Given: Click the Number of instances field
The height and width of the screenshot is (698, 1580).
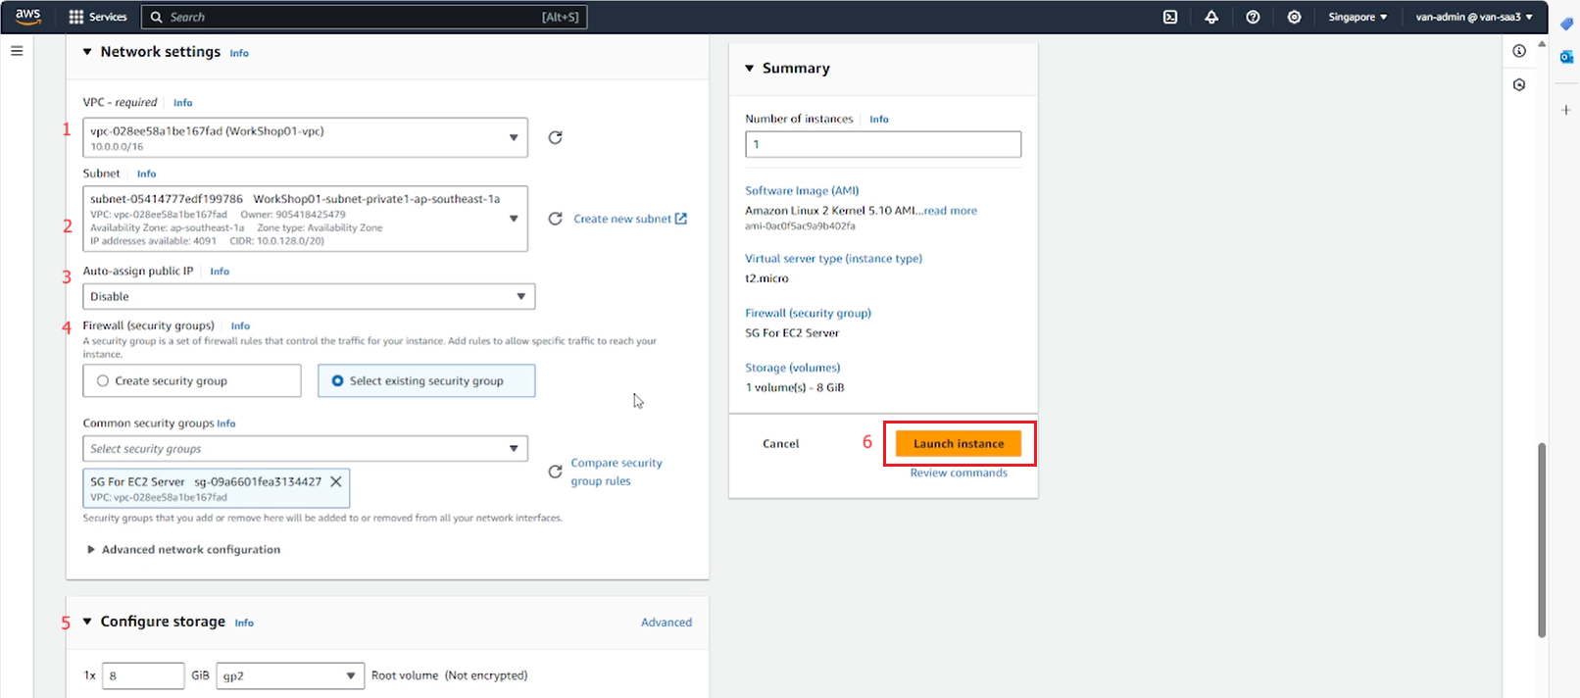Looking at the screenshot, I should tap(883, 144).
